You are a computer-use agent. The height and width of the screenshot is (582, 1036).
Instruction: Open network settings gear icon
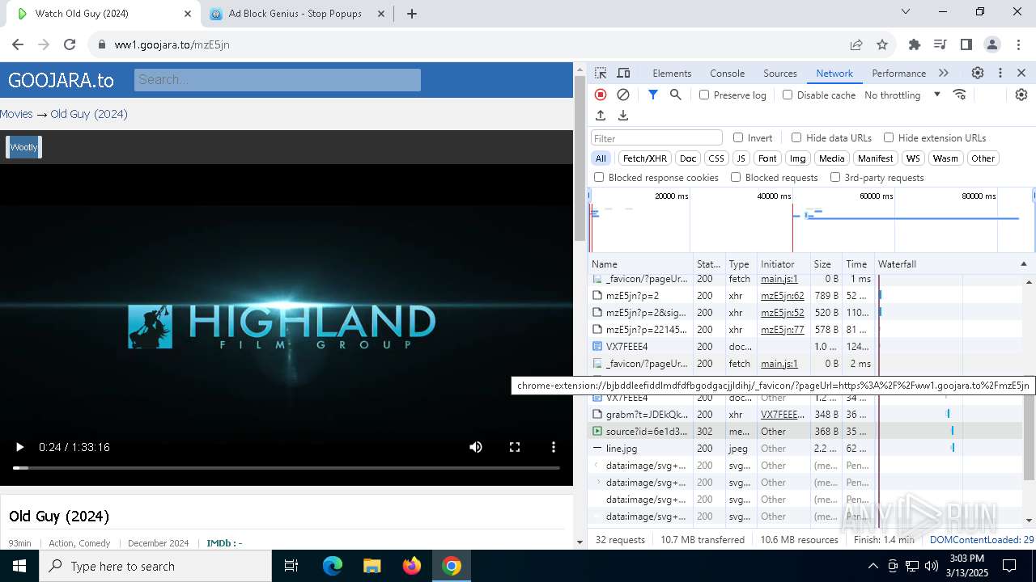point(1021,95)
